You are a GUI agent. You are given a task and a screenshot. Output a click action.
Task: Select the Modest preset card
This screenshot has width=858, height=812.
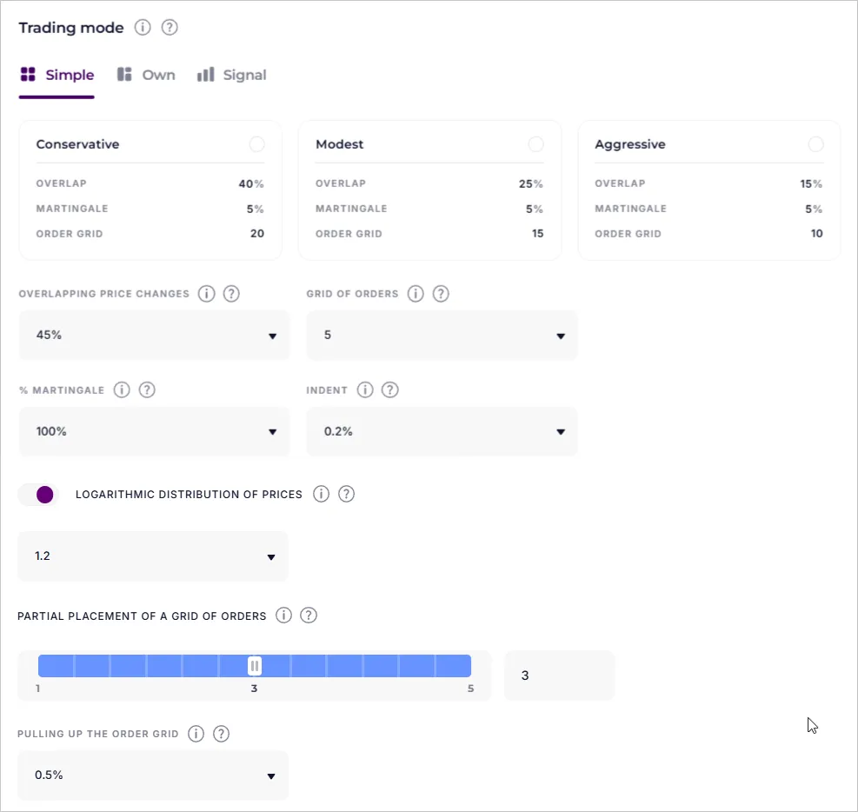429,190
